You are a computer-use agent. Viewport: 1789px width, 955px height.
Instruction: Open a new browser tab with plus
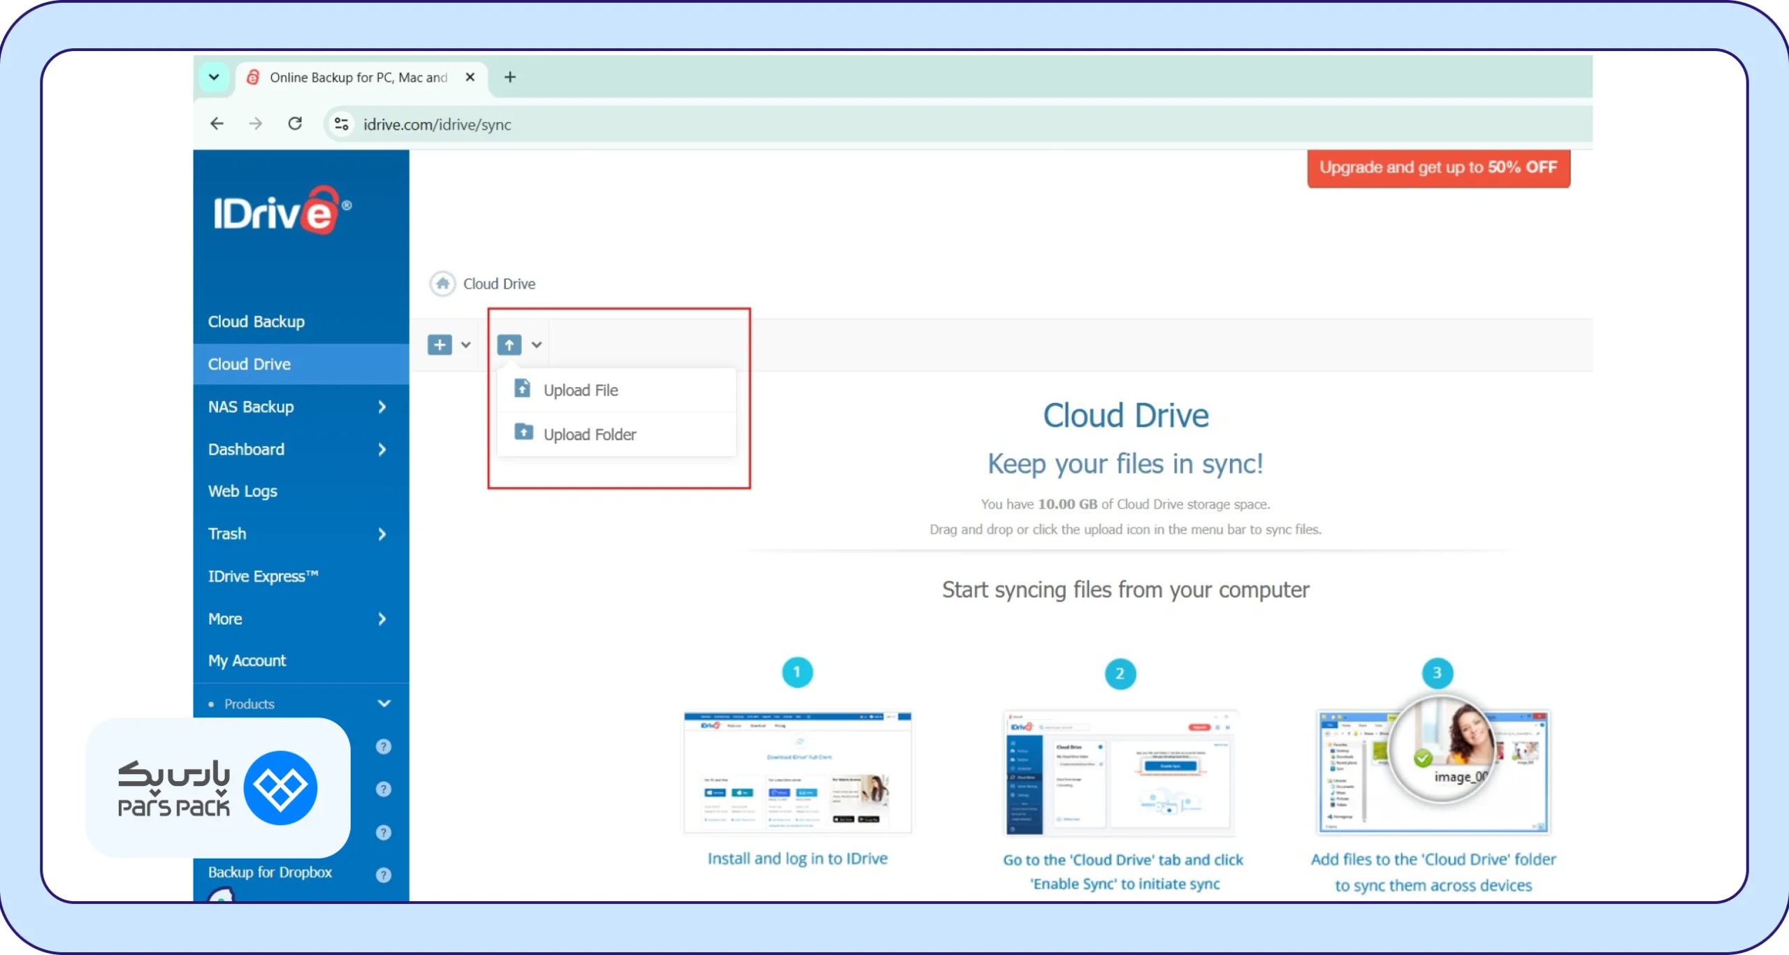click(x=510, y=77)
